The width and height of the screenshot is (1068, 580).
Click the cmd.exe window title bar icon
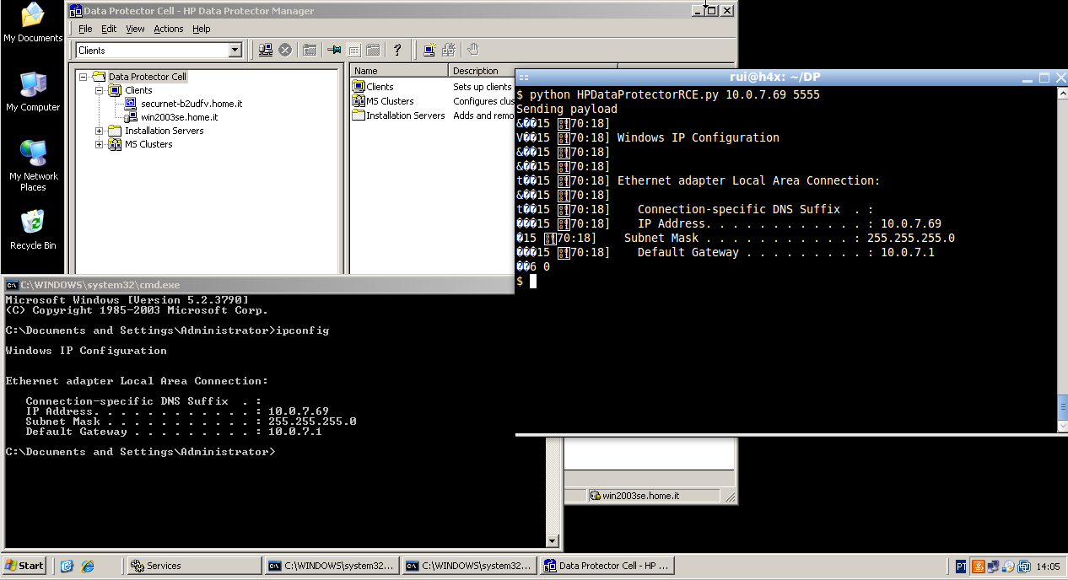[13, 285]
